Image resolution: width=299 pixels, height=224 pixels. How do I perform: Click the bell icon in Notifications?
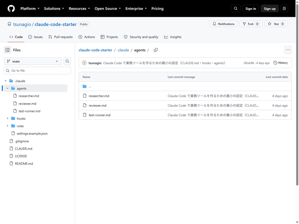tap(214, 24)
